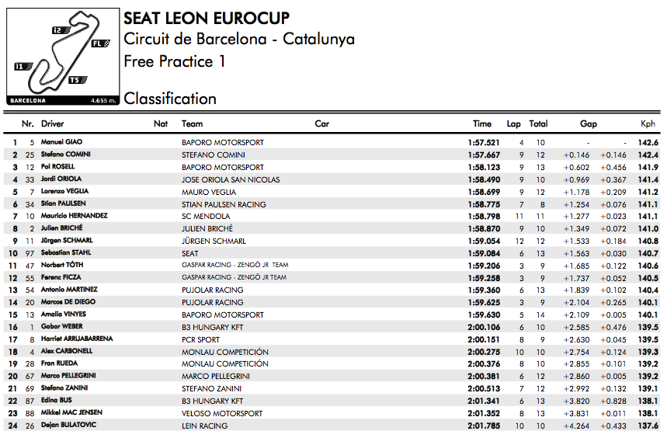Click the Driver column header
The width and height of the screenshot is (667, 431).
pos(52,123)
